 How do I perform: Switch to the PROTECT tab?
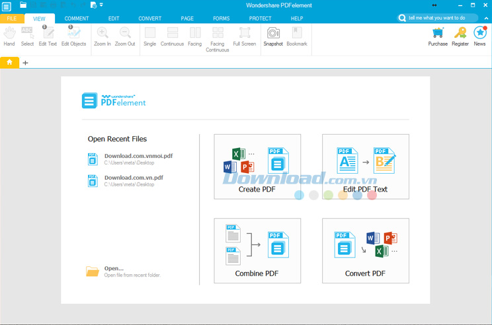point(260,18)
